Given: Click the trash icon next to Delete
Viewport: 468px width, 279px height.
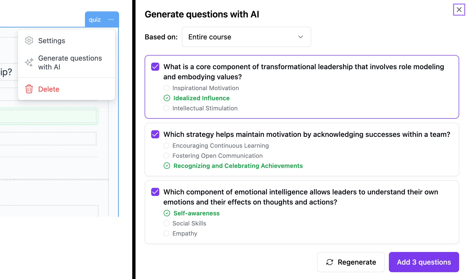Looking at the screenshot, I should tap(29, 89).
